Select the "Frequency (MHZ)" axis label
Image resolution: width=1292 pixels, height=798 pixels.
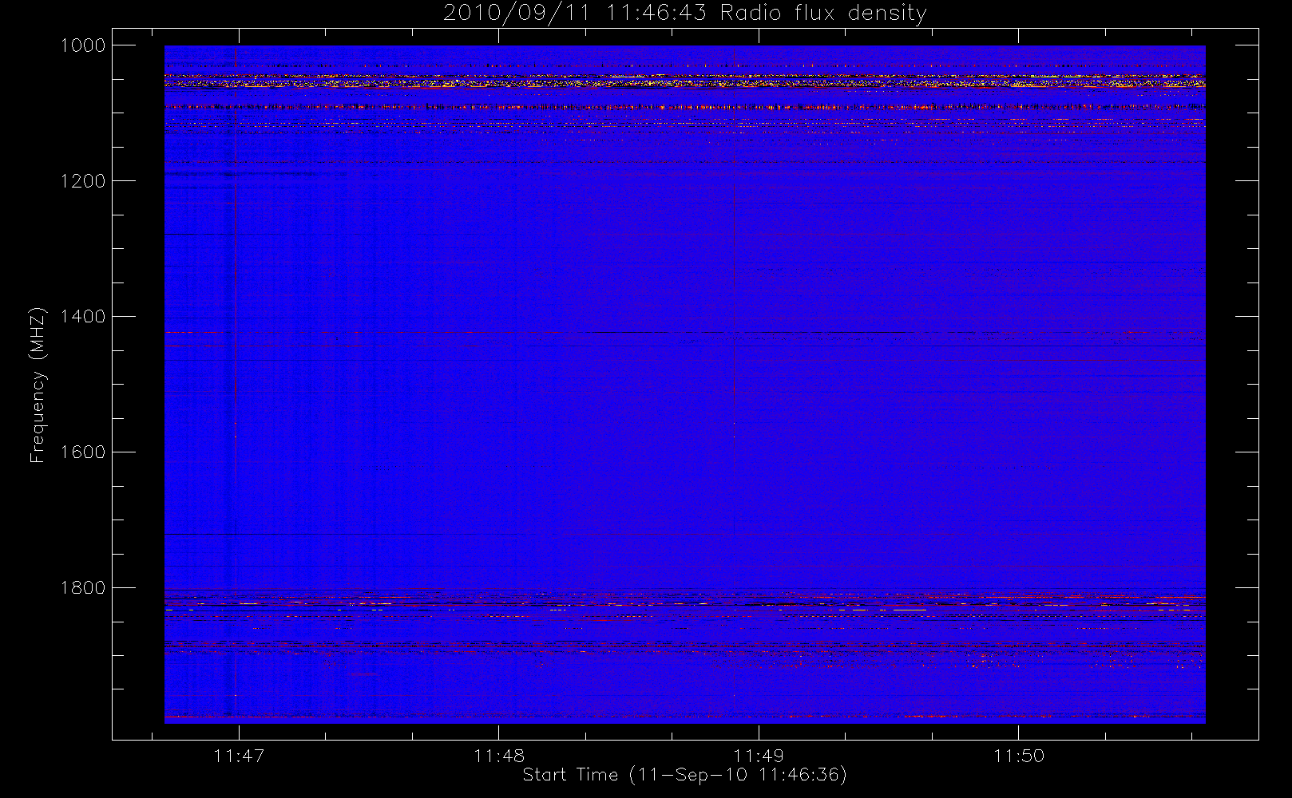coord(38,385)
